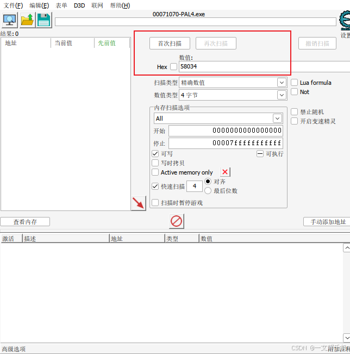Click 手动添加地址 add address button

(x=327, y=222)
